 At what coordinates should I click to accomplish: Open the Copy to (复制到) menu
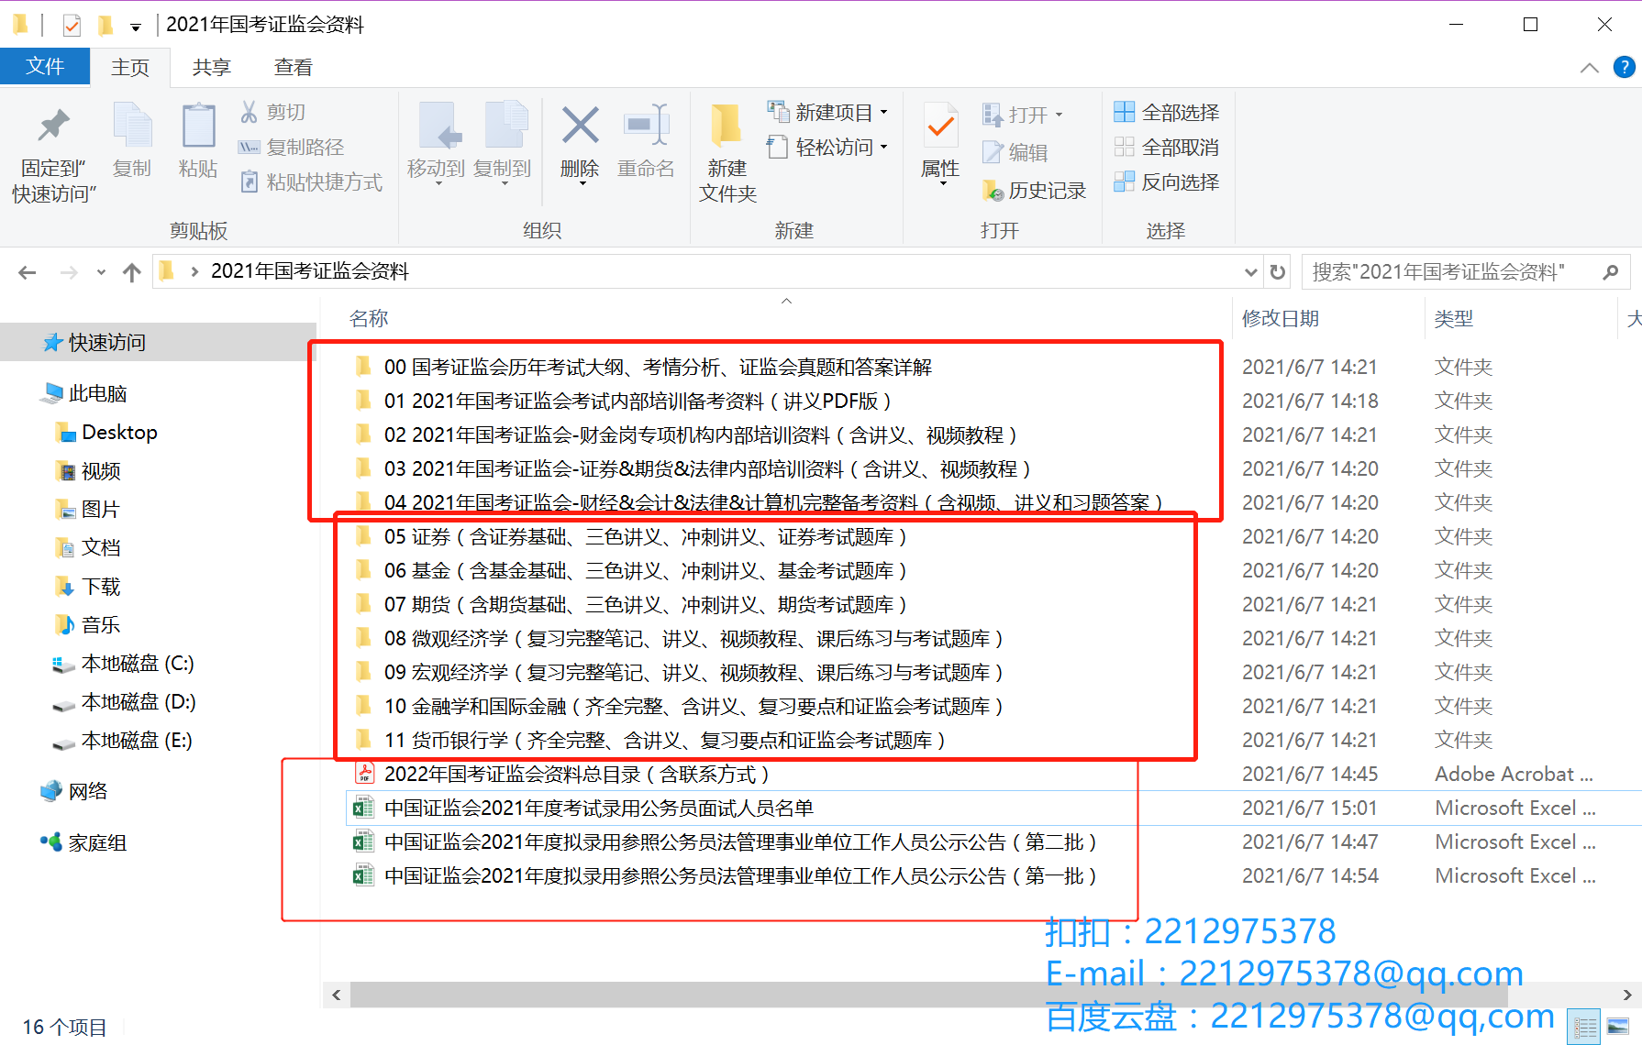[503, 142]
